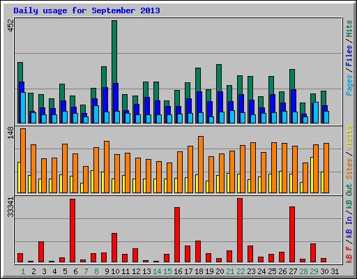This screenshot has width=357, height=279.
Task: Select the kB In legend label
Action: pyautogui.click(x=349, y=227)
